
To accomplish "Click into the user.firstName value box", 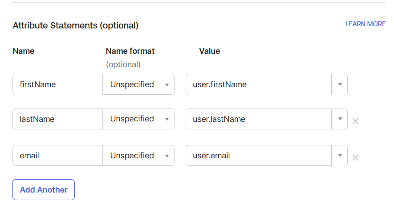I will (259, 84).
